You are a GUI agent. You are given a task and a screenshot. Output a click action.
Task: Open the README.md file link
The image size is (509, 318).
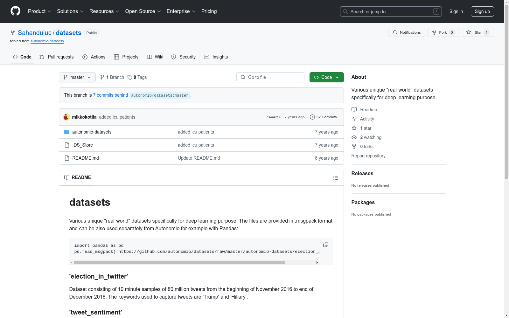click(86, 158)
